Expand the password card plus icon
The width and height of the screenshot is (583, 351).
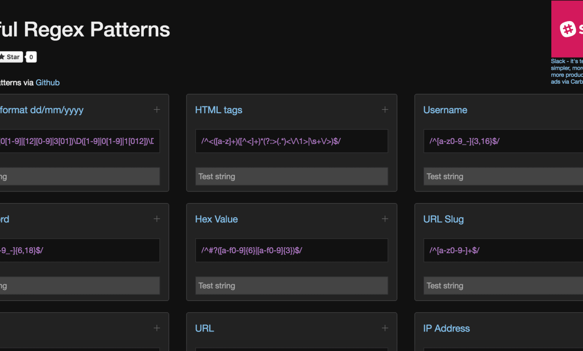[157, 219]
